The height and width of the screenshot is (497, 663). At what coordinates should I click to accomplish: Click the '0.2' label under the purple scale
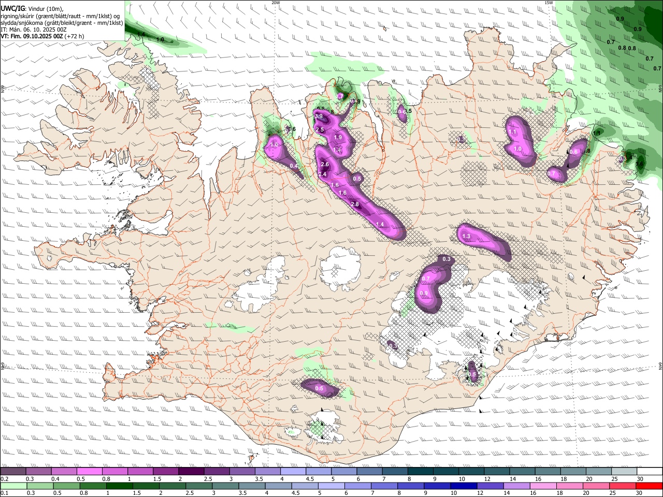[5, 479]
